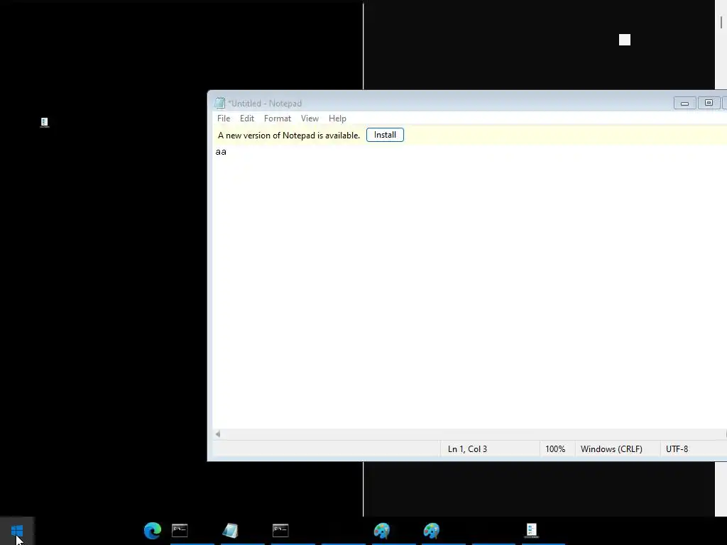Open the Help menu in Notepad
Image resolution: width=727 pixels, height=545 pixels.
click(x=337, y=119)
